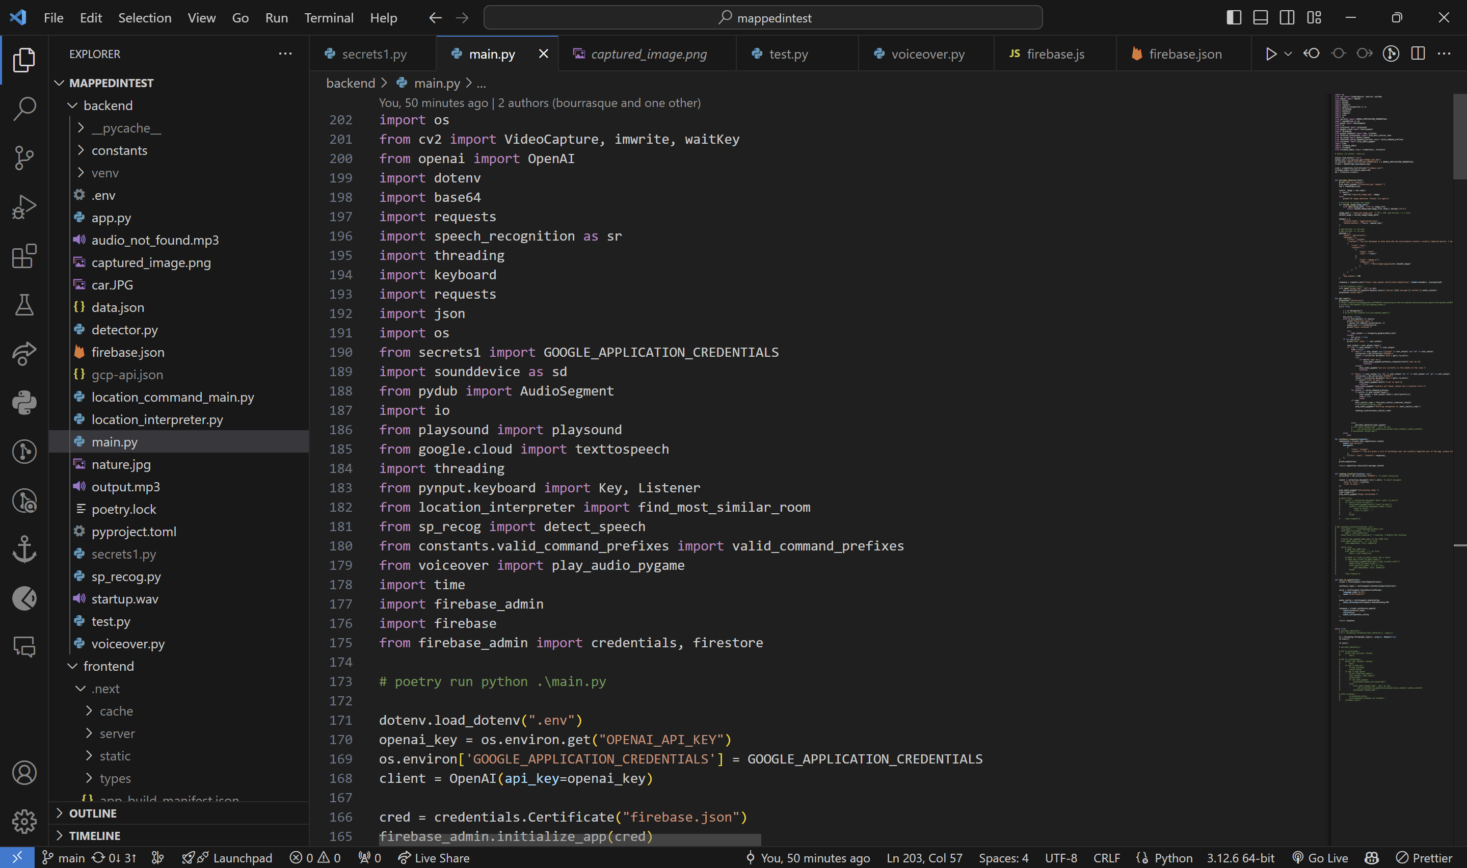
Task: Open the Manage gear menu
Action: pyautogui.click(x=24, y=821)
